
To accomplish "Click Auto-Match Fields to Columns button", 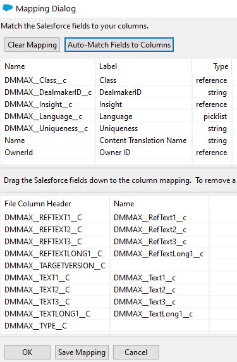I will (119, 44).
